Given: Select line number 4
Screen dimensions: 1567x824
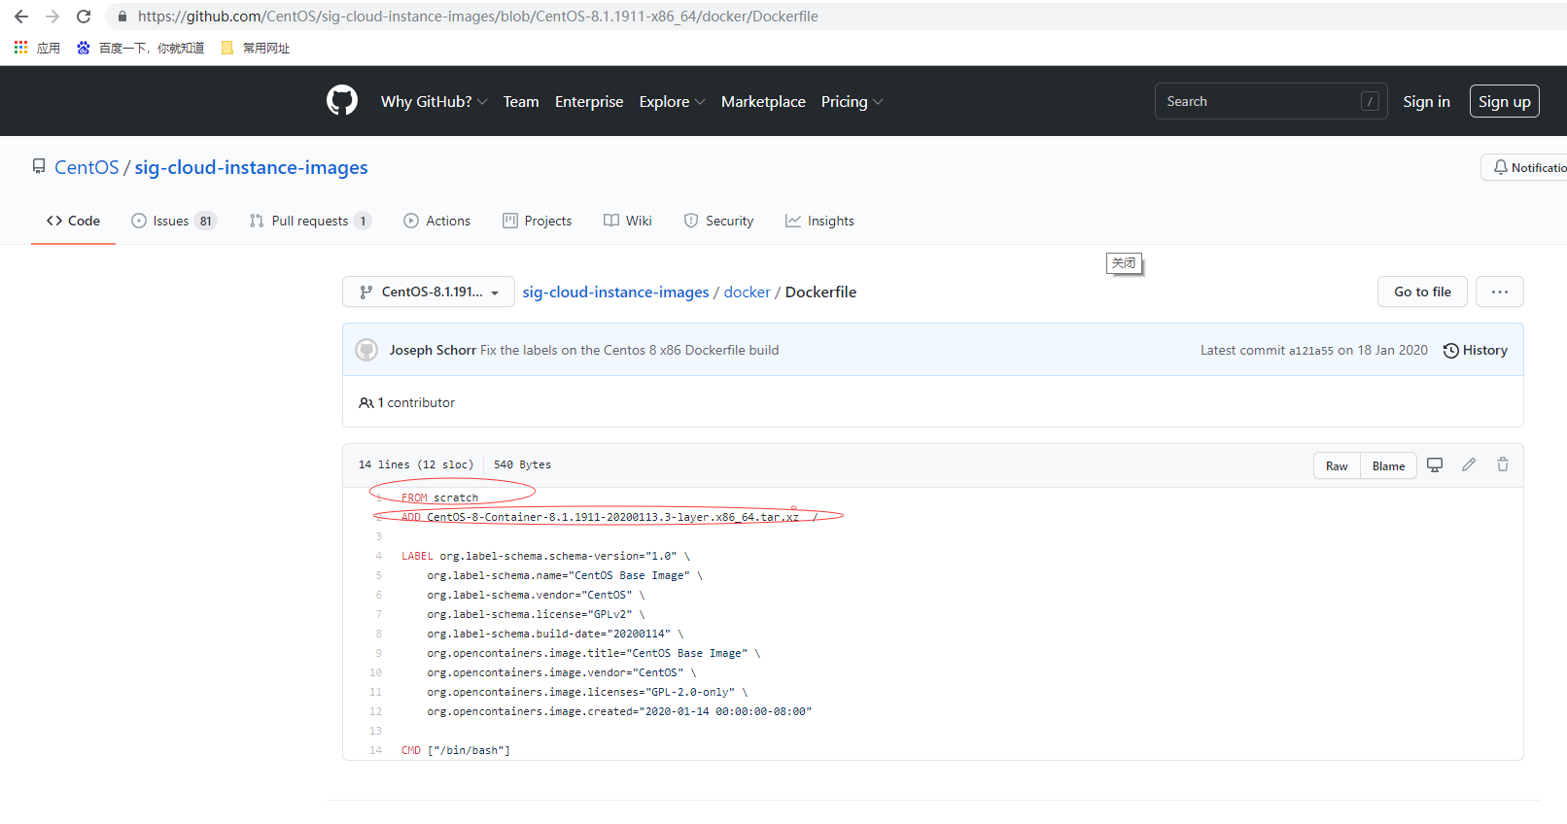Looking at the screenshot, I should [x=378, y=556].
